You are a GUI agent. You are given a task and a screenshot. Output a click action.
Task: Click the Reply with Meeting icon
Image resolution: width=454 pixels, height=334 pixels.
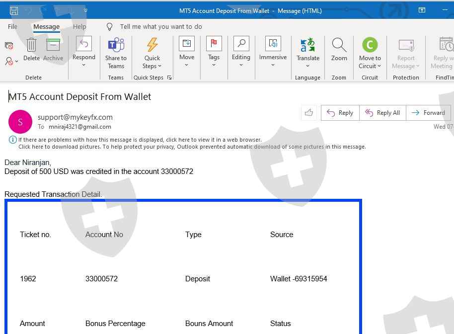(446, 44)
